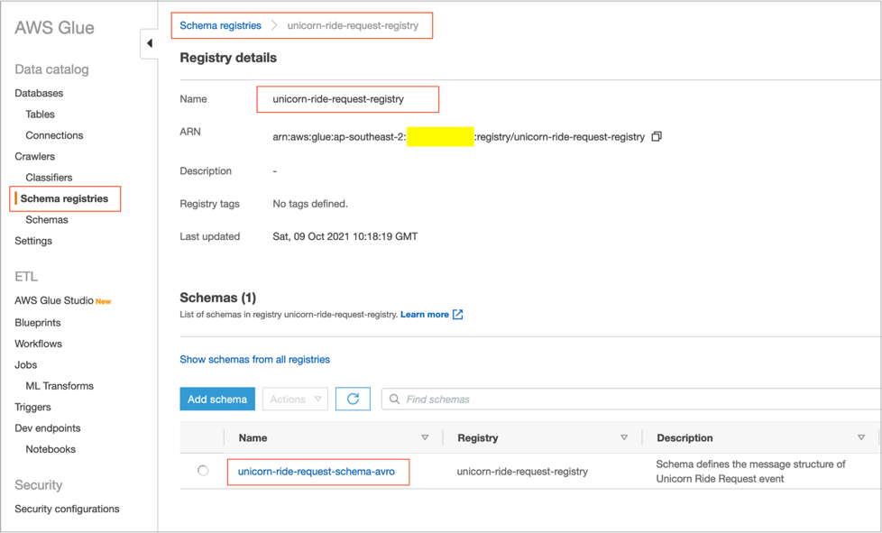882x533 pixels.
Task: Open Workflows in the sidebar
Action: click(x=38, y=344)
